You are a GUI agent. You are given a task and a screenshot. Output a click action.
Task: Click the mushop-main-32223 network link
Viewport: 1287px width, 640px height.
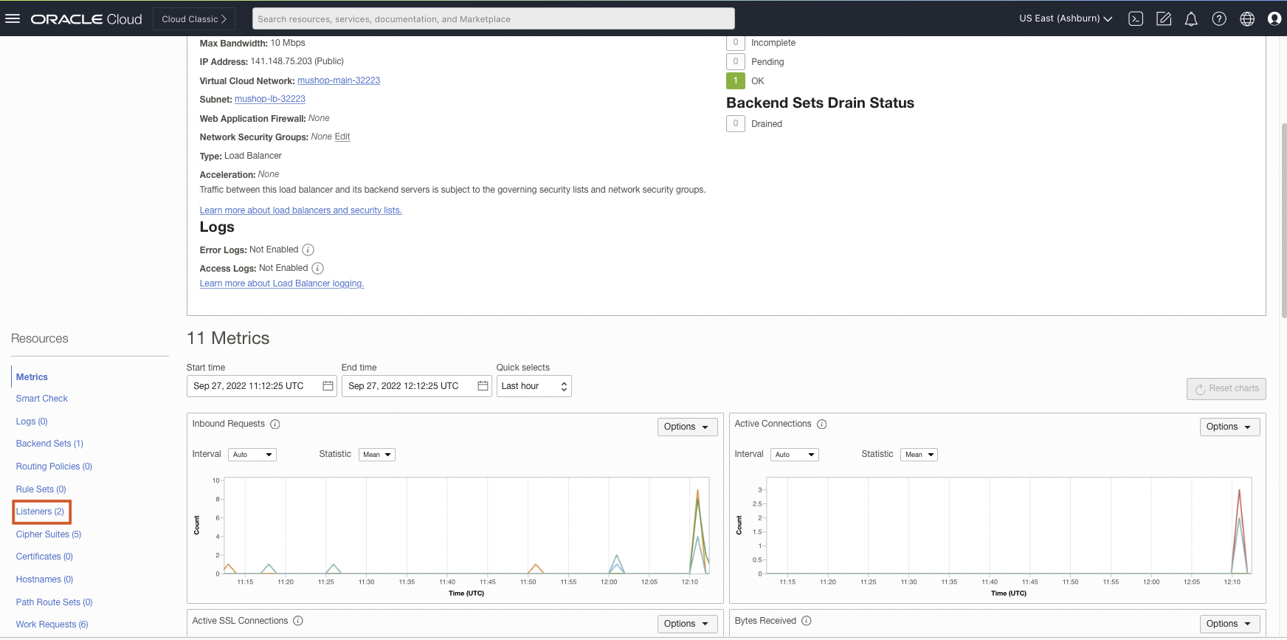[339, 80]
